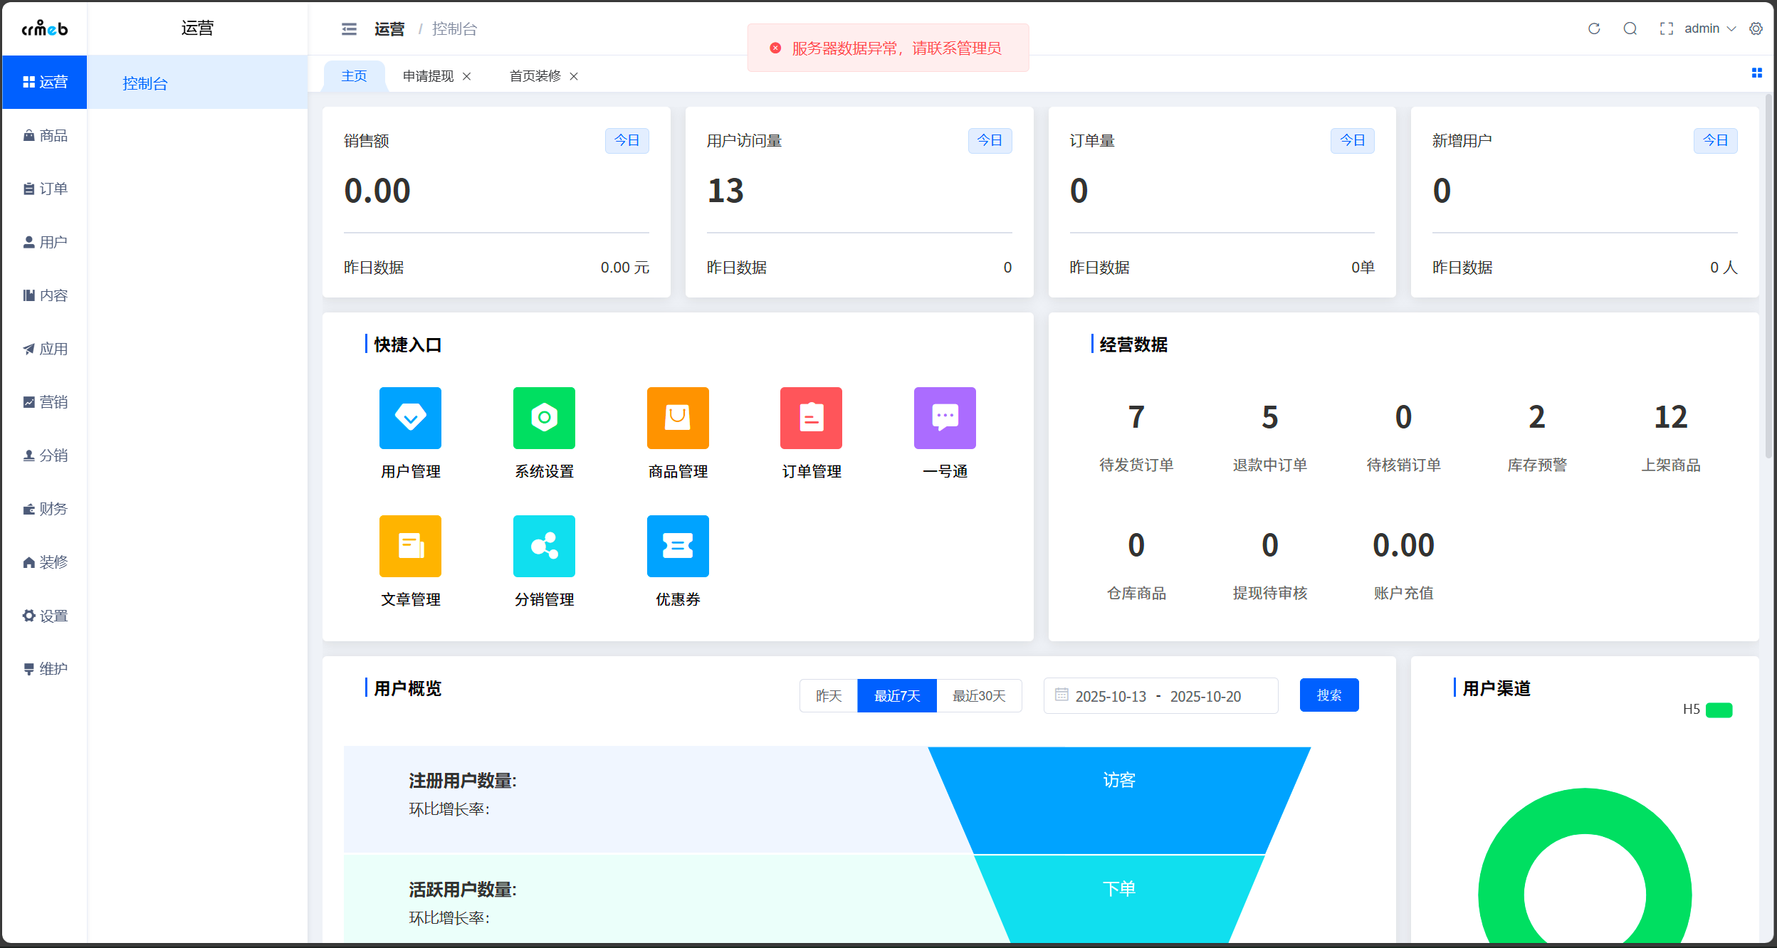Expand the admin user dropdown
Image resolution: width=1777 pixels, height=948 pixels.
[x=1709, y=28]
